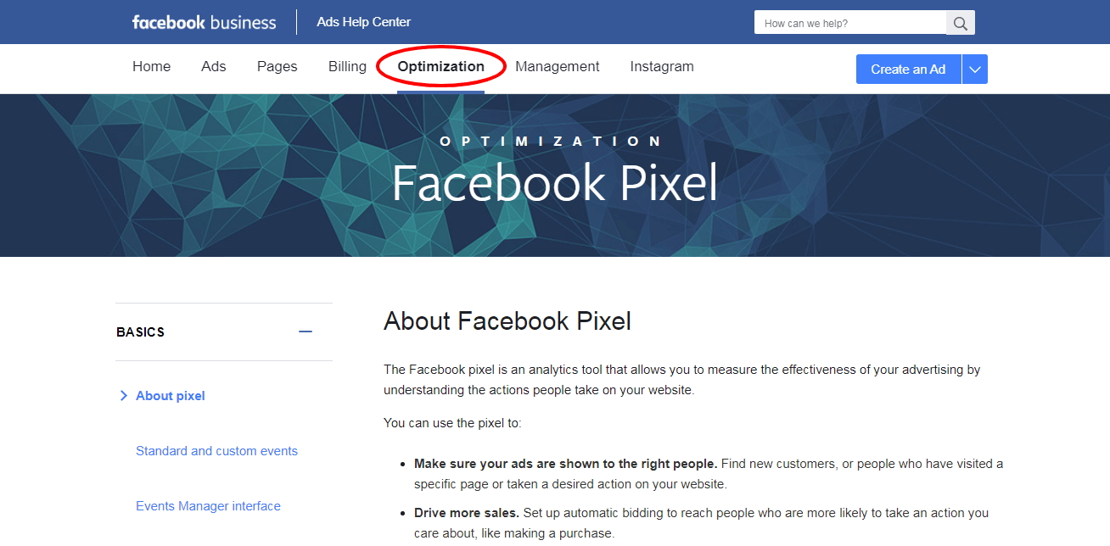
Task: Click the About Facebook Pixel heading
Action: (x=507, y=321)
